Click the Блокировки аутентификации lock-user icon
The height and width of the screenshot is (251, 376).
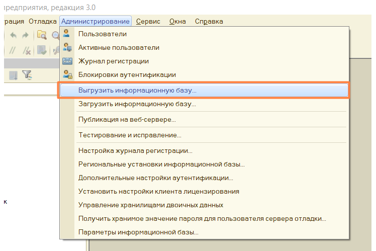coord(67,74)
